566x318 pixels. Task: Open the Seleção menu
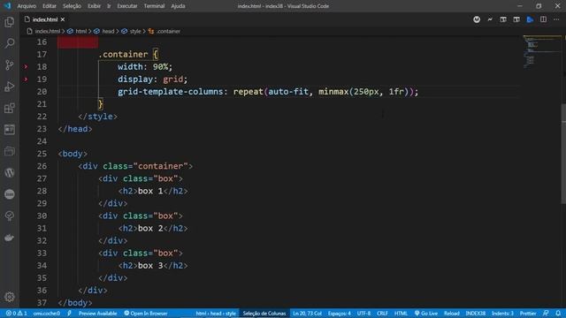coord(73,6)
